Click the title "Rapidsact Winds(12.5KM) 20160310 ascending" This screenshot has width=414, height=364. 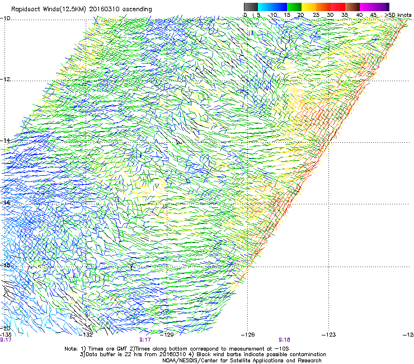82,10
